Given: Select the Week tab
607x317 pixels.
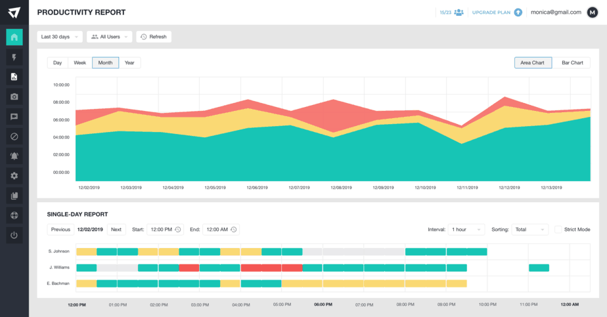Looking at the screenshot, I should [80, 62].
